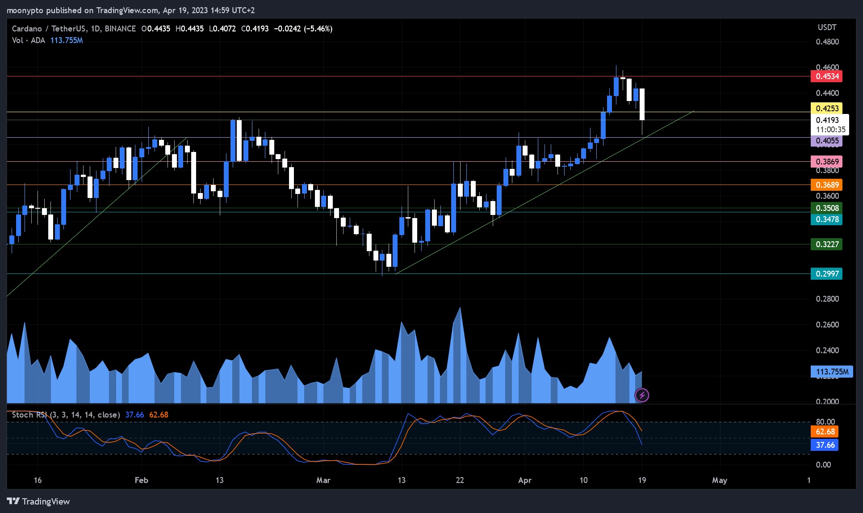The height and width of the screenshot is (513, 863).
Task: Click the 10 date on time axis
Action: [x=583, y=480]
